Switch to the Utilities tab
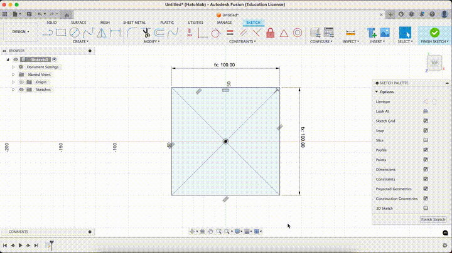This screenshot has height=253, width=452. coord(195,23)
